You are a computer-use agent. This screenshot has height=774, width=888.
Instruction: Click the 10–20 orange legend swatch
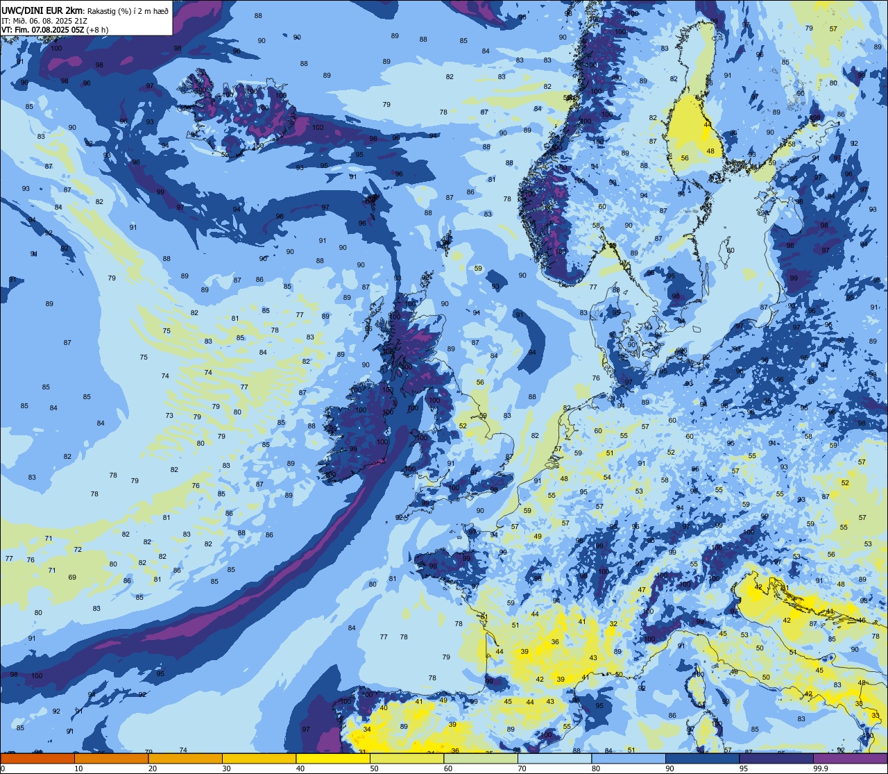click(111, 758)
